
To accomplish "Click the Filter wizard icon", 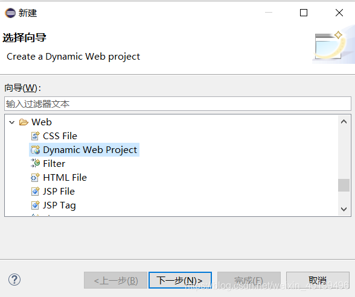I will (x=35, y=163).
